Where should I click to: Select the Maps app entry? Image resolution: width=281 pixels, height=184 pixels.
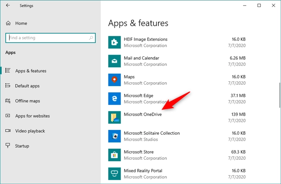click(x=177, y=80)
